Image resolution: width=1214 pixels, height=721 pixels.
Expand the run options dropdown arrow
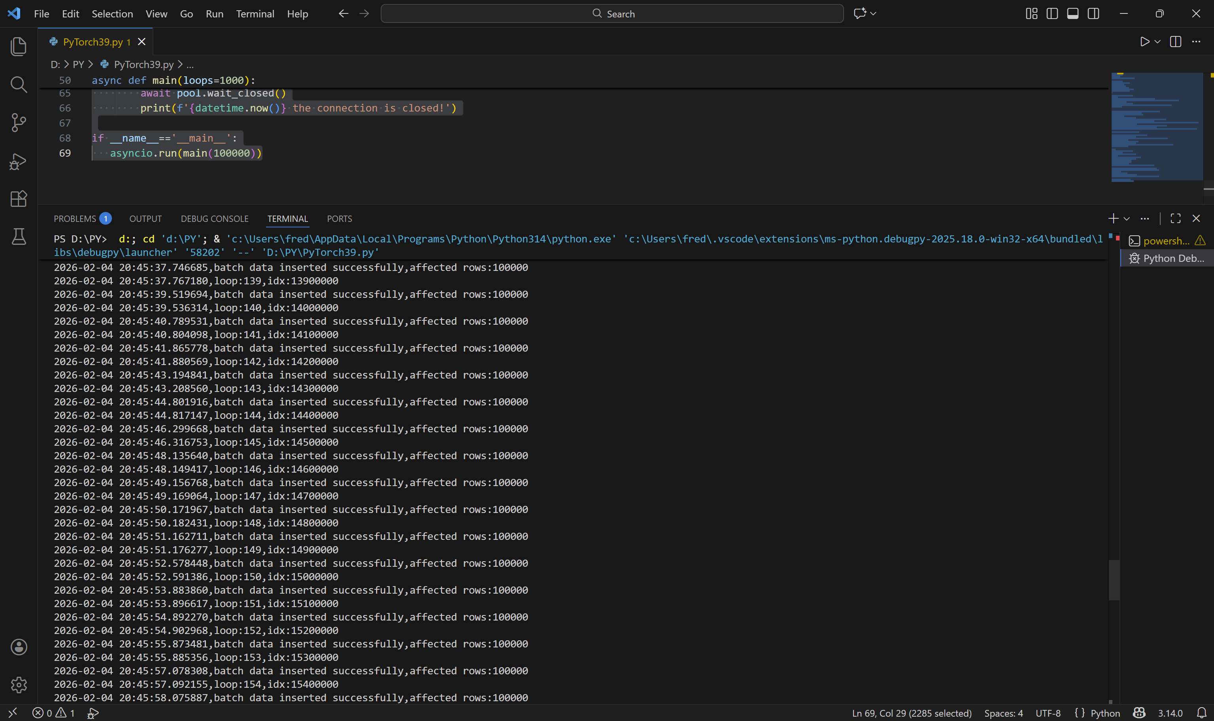pos(1158,42)
